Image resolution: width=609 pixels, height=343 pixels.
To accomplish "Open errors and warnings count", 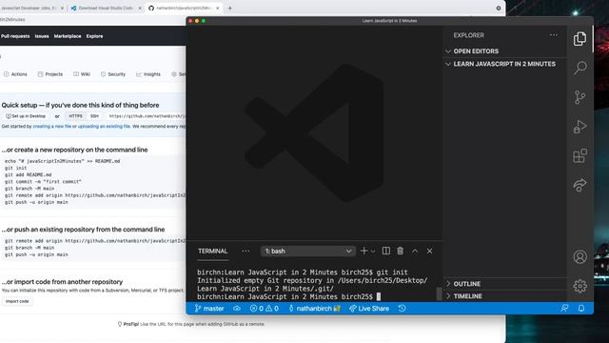I will [265, 309].
